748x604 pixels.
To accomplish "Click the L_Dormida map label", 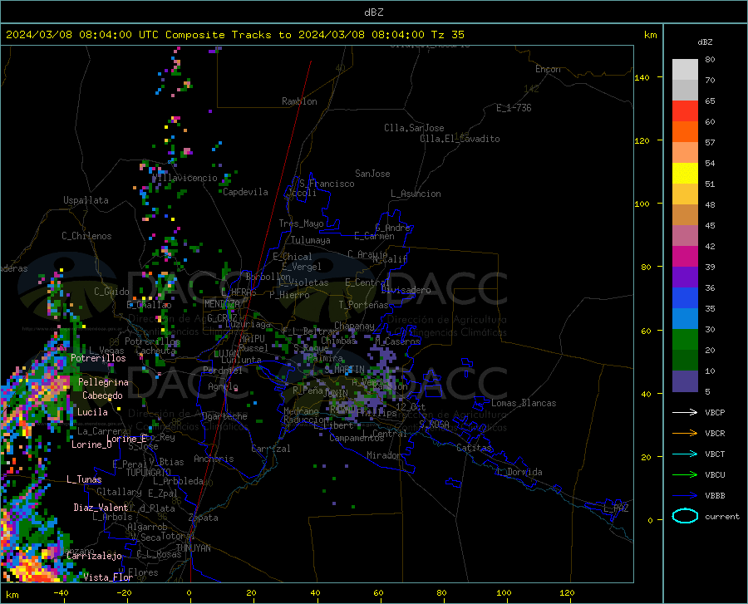I will 519,472.
